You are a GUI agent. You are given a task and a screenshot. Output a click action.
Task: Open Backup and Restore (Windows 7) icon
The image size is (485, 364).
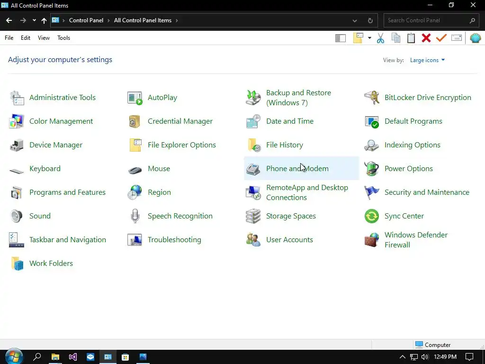[x=253, y=98]
